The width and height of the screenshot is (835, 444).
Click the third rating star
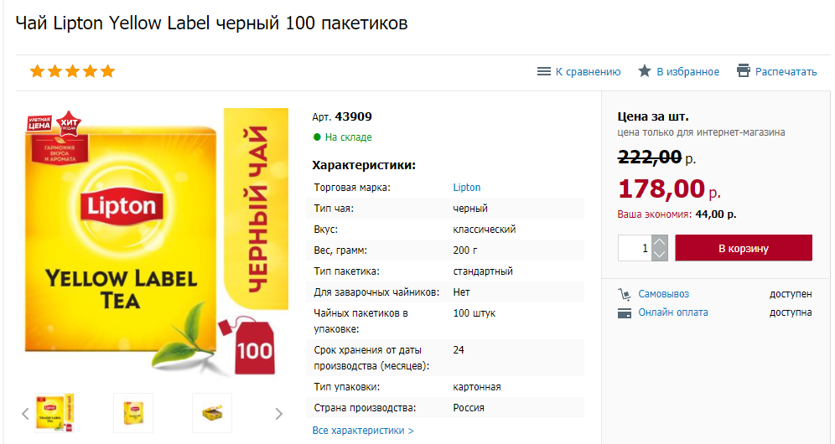(x=72, y=71)
